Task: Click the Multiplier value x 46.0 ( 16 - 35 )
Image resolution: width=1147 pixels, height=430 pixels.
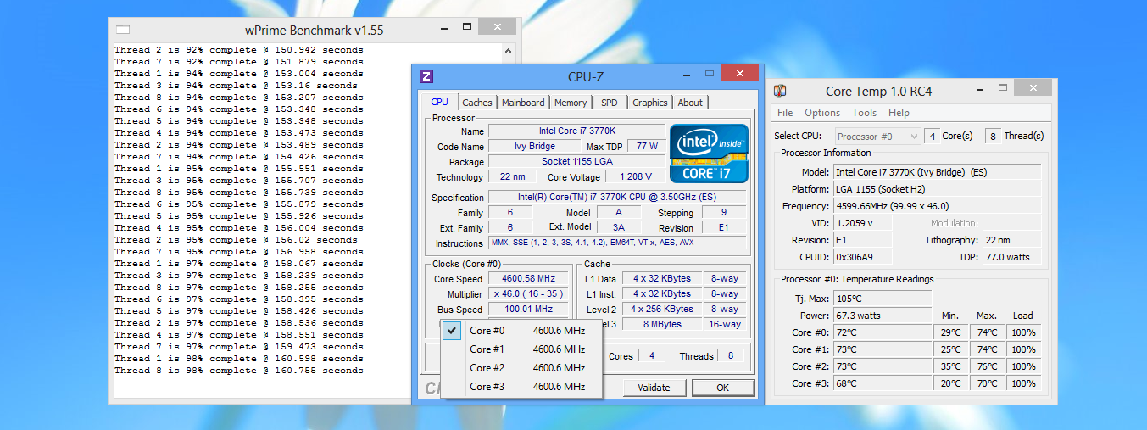Action: pos(528,294)
